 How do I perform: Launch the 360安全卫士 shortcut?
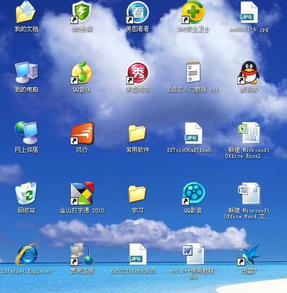pyautogui.click(x=193, y=12)
